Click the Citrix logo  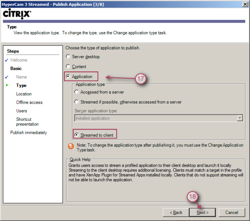tap(17, 14)
